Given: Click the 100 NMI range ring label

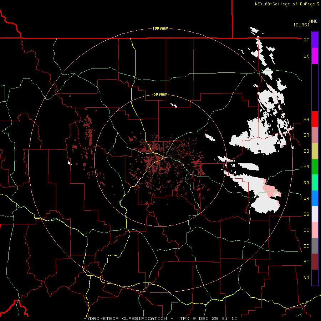Looking at the screenshot, I should [x=160, y=28].
